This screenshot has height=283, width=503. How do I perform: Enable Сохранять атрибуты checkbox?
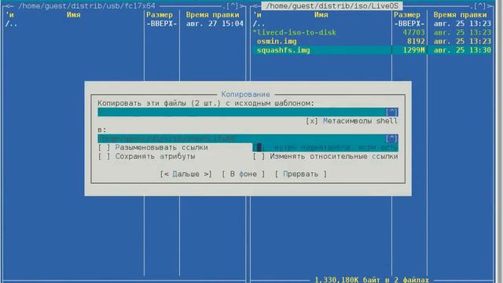pos(104,156)
